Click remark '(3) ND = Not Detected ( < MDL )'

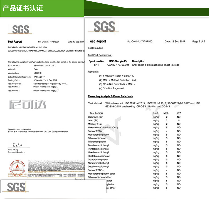point(117,84)
